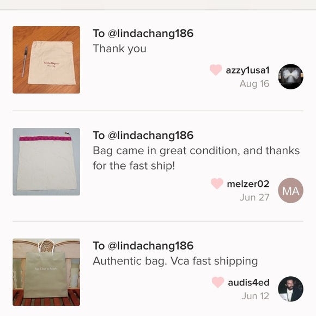Click the Jun 12 date stamp
The image size is (316, 316).
click(256, 296)
